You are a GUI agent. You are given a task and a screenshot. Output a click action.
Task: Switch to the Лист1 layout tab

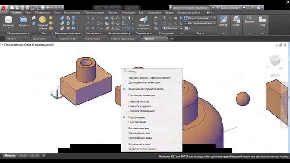point(23,155)
